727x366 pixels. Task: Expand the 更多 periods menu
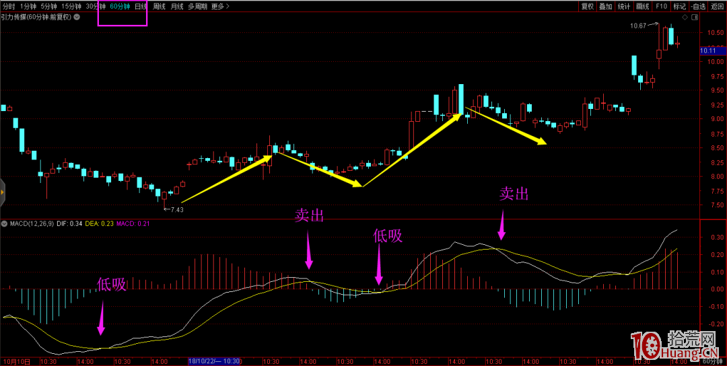click(219, 7)
